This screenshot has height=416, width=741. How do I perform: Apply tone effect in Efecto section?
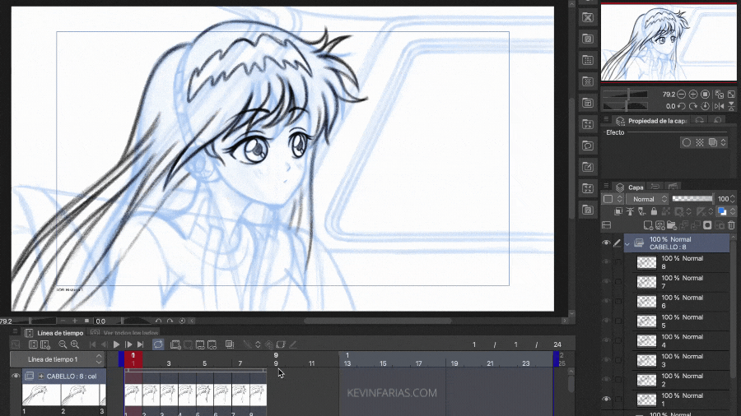pos(700,142)
